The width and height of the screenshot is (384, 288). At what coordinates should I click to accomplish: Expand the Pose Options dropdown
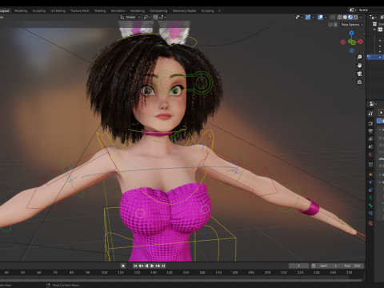coord(352,25)
